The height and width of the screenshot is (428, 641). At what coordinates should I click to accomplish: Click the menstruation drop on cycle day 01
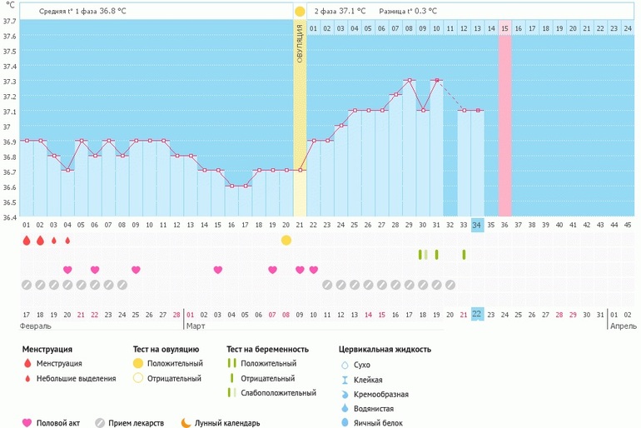coord(27,241)
